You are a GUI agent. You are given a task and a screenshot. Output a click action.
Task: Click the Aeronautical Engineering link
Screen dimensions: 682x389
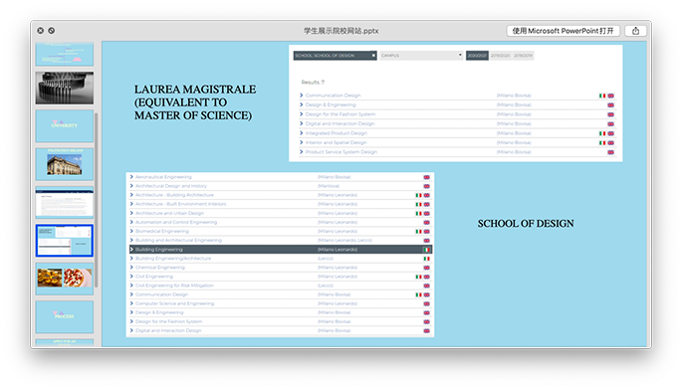(x=163, y=177)
